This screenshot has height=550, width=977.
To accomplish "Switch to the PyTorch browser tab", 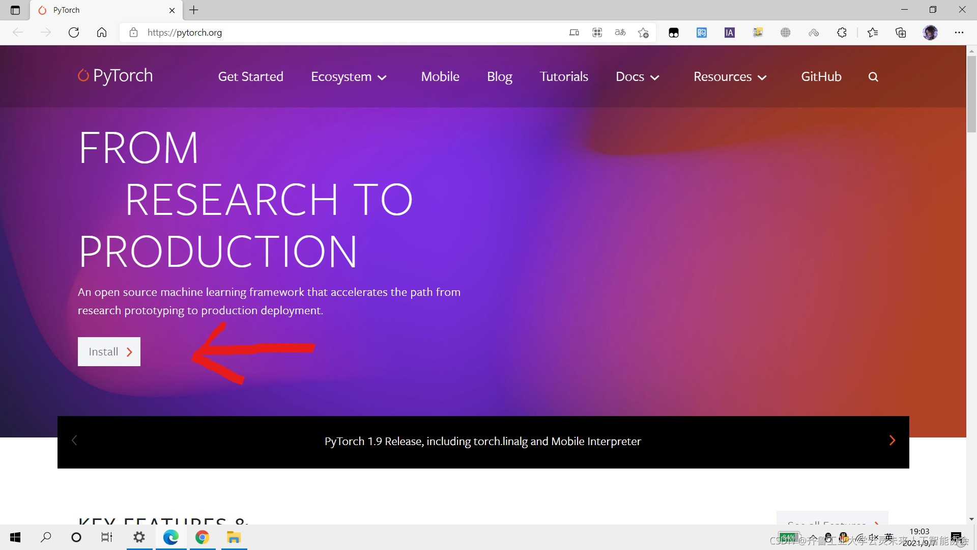I will pos(106,10).
